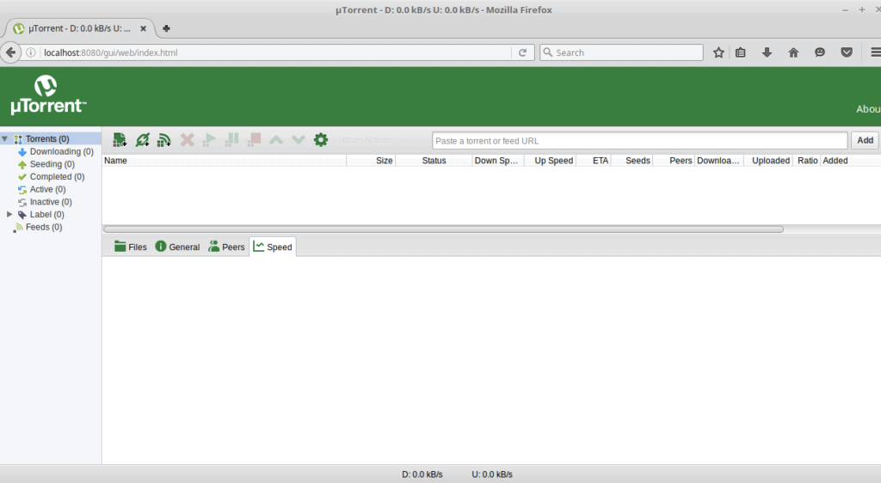Open the Firefox hamburger menu
Viewport: 881px width, 483px height.
pos(875,52)
